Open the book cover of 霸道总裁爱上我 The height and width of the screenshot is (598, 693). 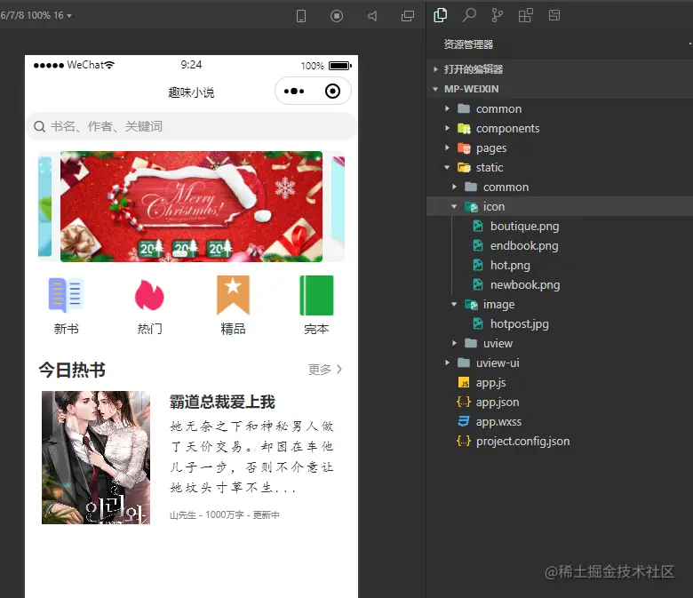coord(96,458)
